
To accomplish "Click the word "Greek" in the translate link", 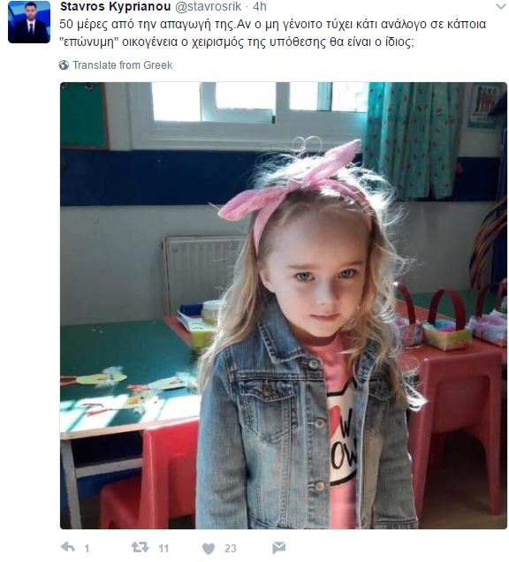I will [x=157, y=65].
